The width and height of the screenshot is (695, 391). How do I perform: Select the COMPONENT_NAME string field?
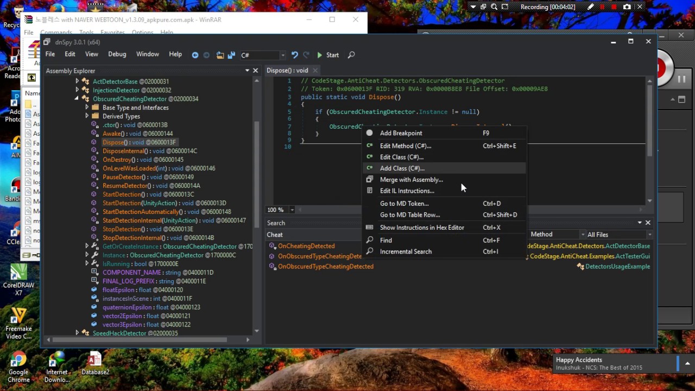158,273
